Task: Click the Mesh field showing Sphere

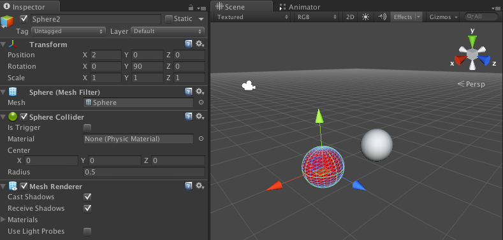Action: pos(138,102)
